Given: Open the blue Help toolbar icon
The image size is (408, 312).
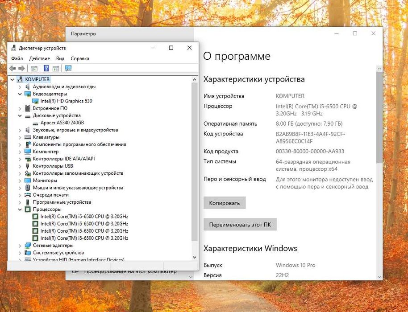Looking at the screenshot, I should point(46,68).
